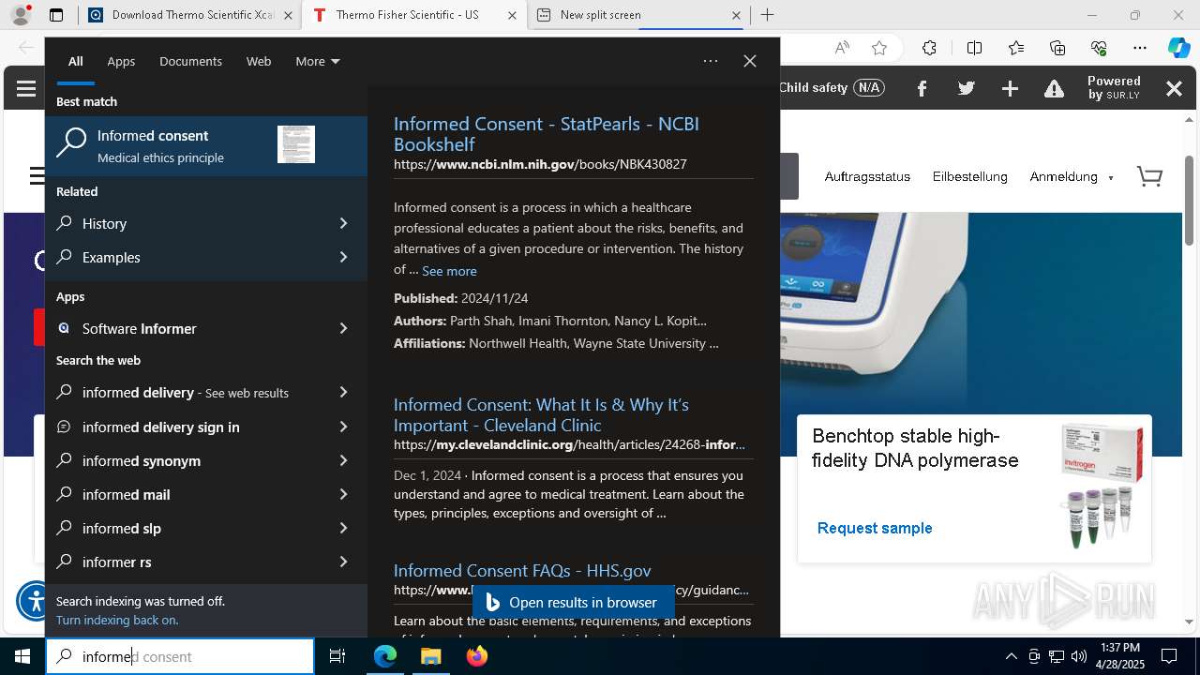Click Open results in browser button
Image resolution: width=1200 pixels, height=675 pixels.
pos(574,602)
